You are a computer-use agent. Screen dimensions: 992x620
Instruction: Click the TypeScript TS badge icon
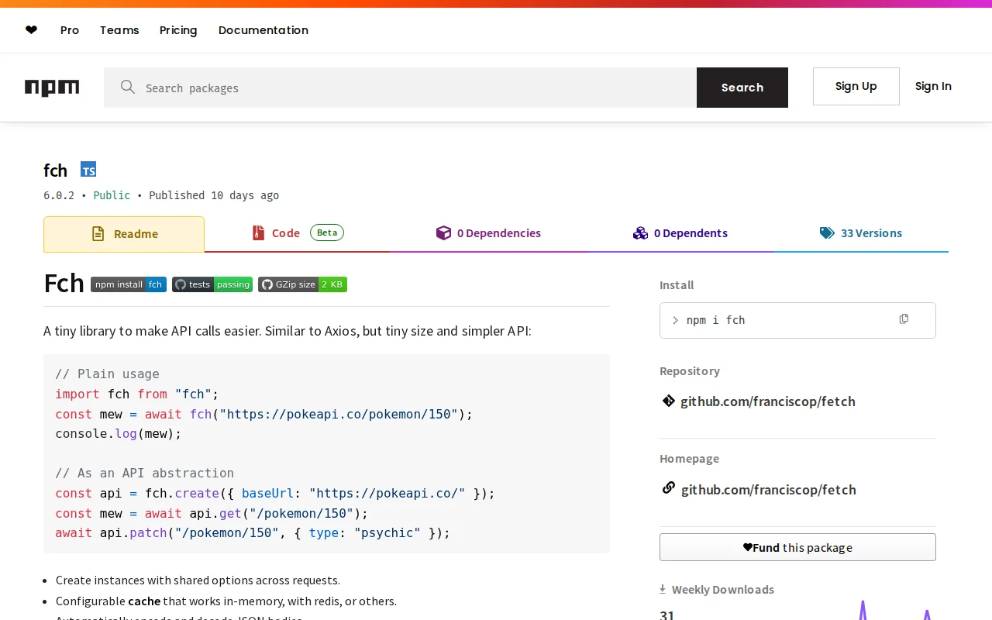coord(88,170)
